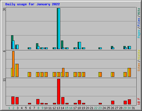Screen dimensions: 142x111
Task: Click the x-axis day label "6"
Action: (x=30, y=108)
